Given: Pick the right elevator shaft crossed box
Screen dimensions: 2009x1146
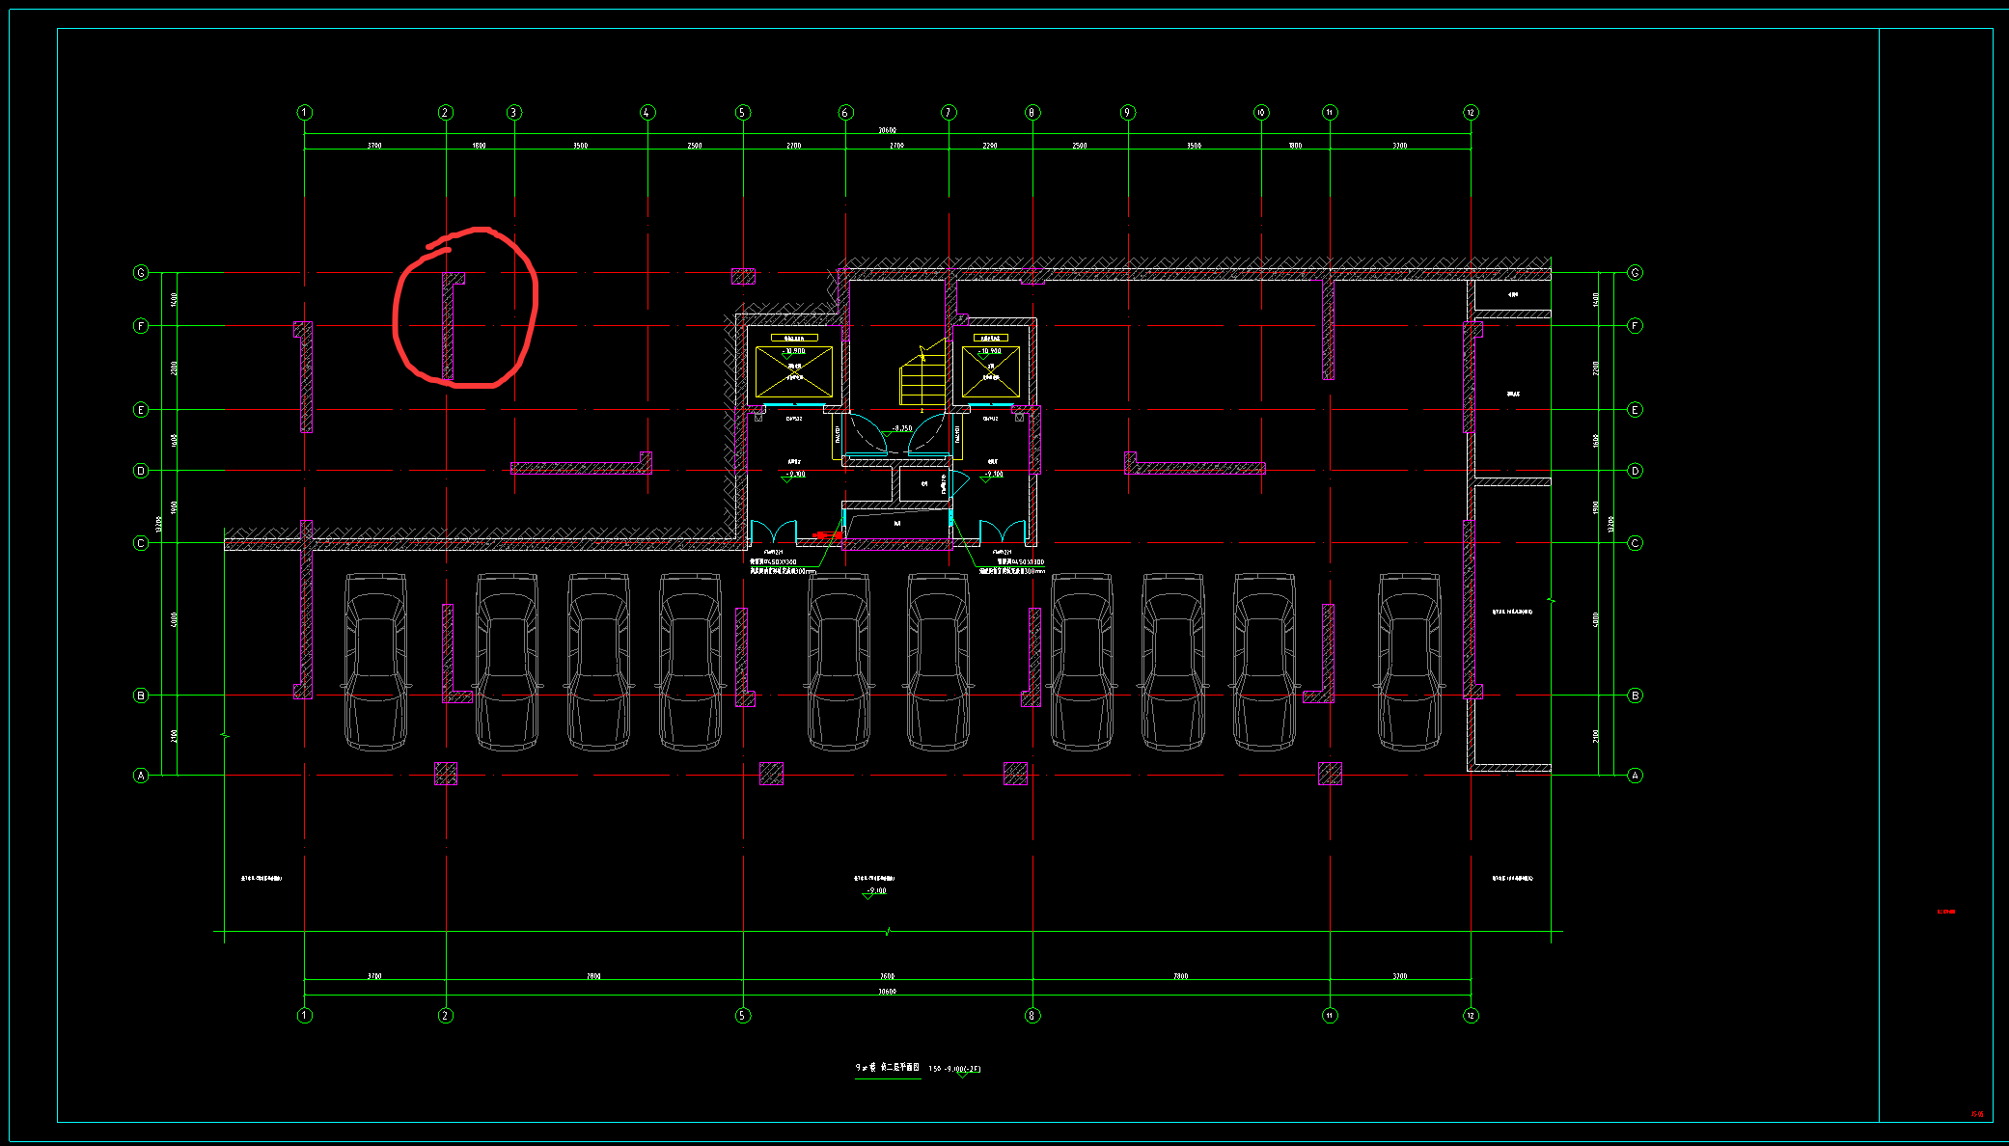Looking at the screenshot, I should click(991, 372).
